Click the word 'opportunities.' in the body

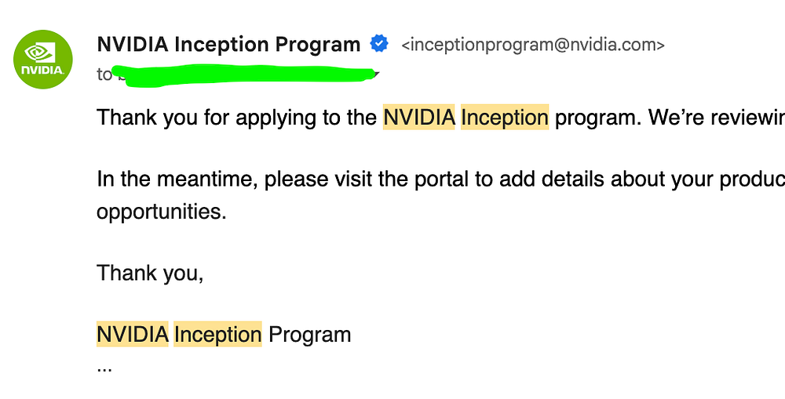162,212
